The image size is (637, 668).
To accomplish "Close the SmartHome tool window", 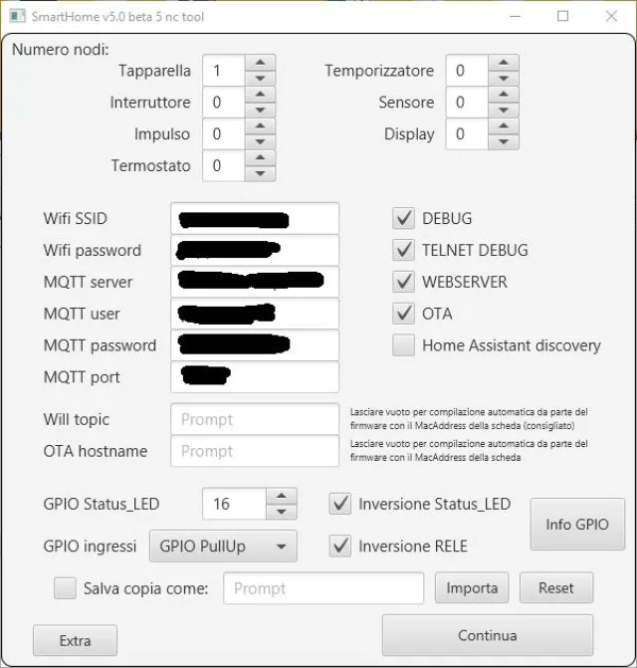I will click(611, 16).
